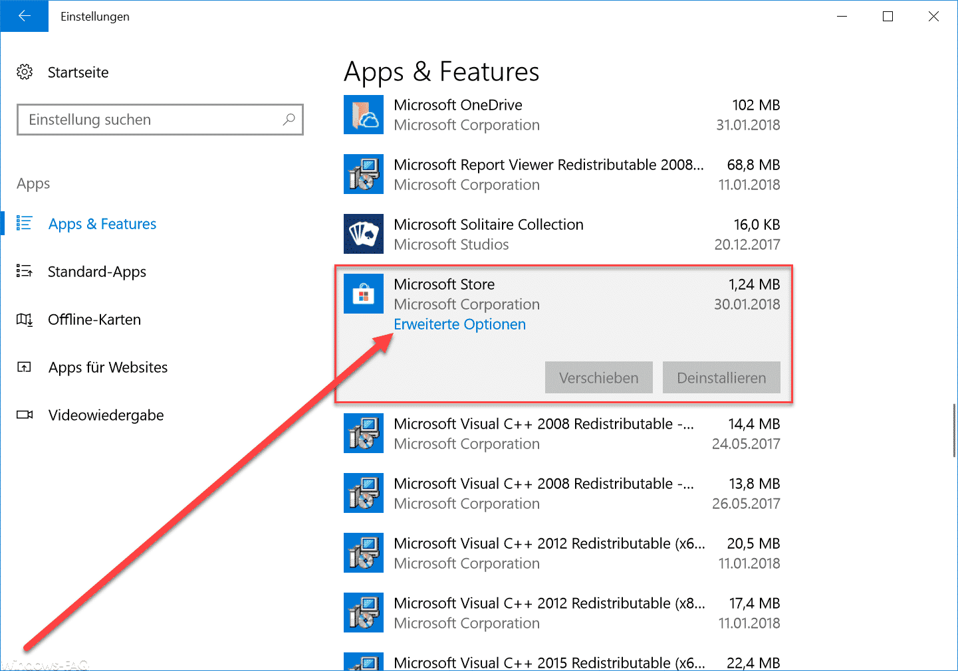The image size is (958, 671).
Task: Go back using the back arrow
Action: [25, 16]
